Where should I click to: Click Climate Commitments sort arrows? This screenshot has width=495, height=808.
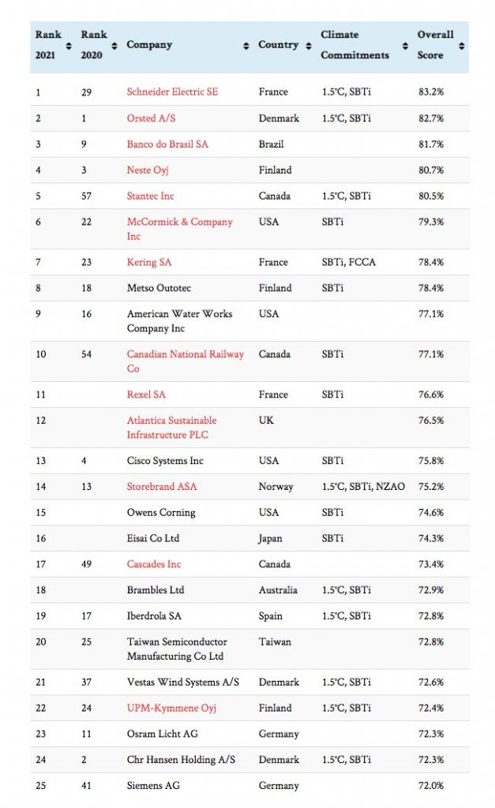click(405, 46)
